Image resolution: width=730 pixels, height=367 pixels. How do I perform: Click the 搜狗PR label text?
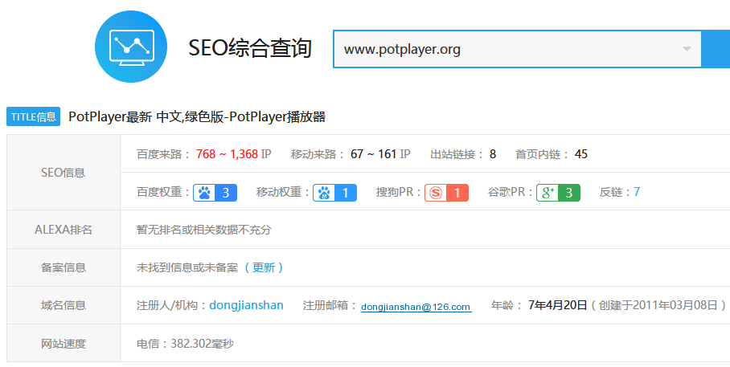point(399,192)
